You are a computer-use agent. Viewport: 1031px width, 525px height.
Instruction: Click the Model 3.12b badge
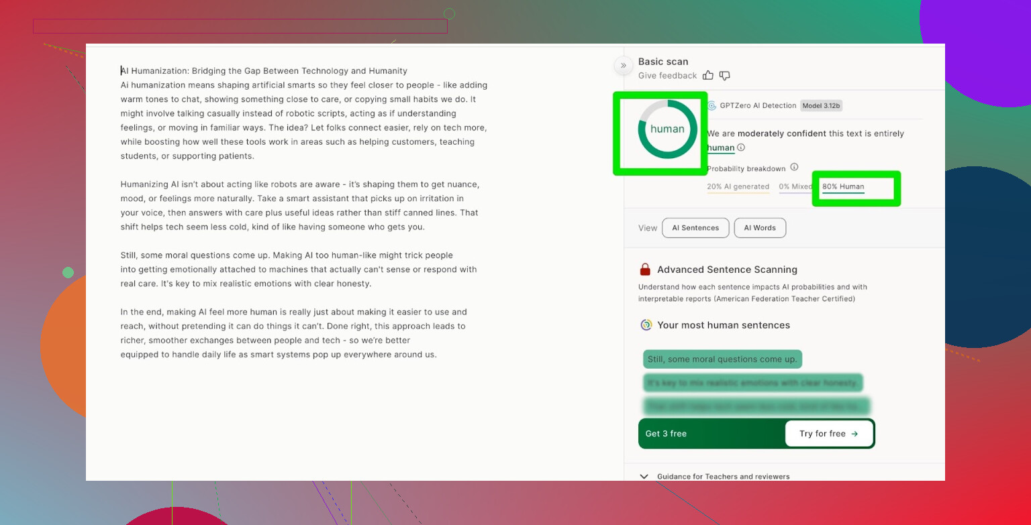click(821, 106)
